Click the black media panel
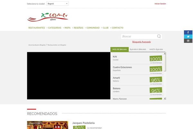This screenshot has width=193, height=129. pos(69,76)
